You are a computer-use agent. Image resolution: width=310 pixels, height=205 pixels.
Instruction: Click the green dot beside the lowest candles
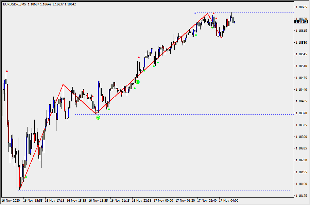click(26, 177)
